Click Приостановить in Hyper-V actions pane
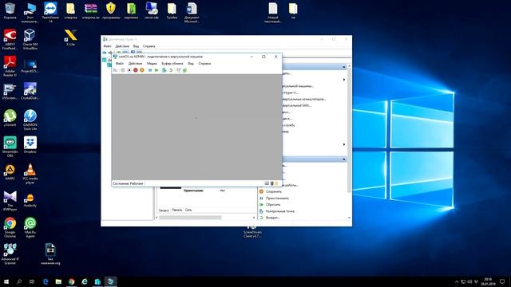 click(x=277, y=199)
